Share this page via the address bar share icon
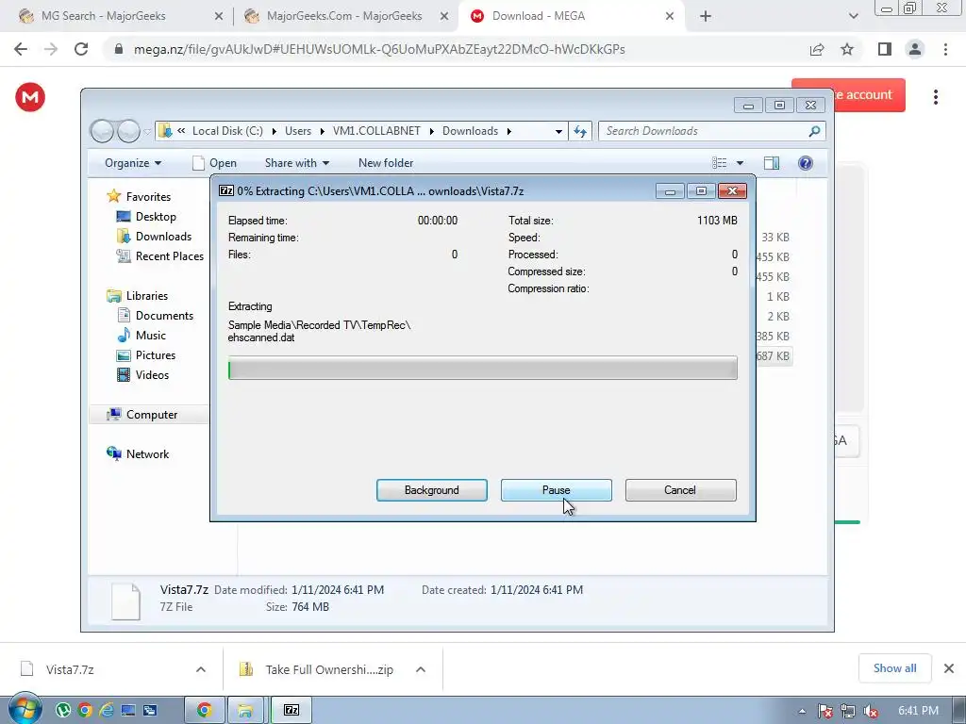The height and width of the screenshot is (724, 966). click(817, 49)
